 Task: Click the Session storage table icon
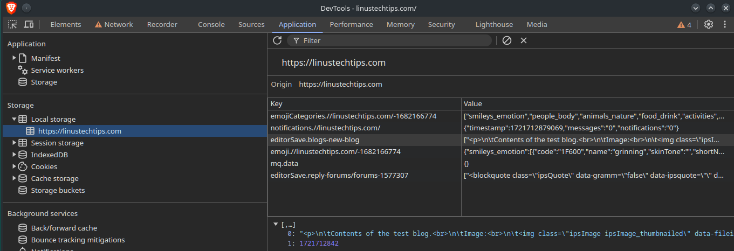coord(23,143)
